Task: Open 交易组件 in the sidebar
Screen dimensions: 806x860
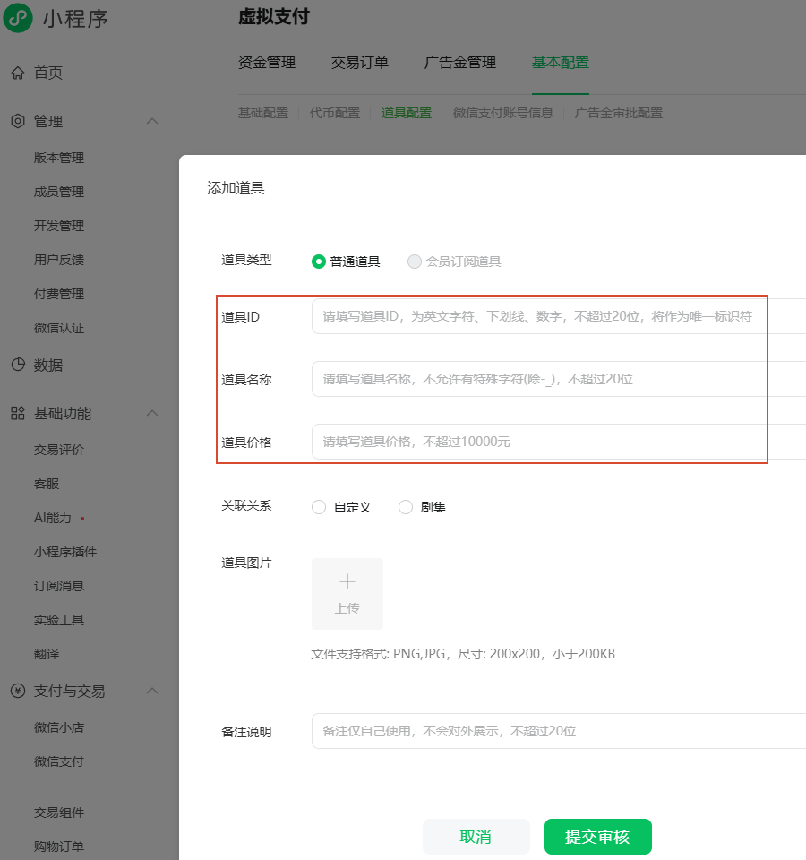Action: (59, 813)
